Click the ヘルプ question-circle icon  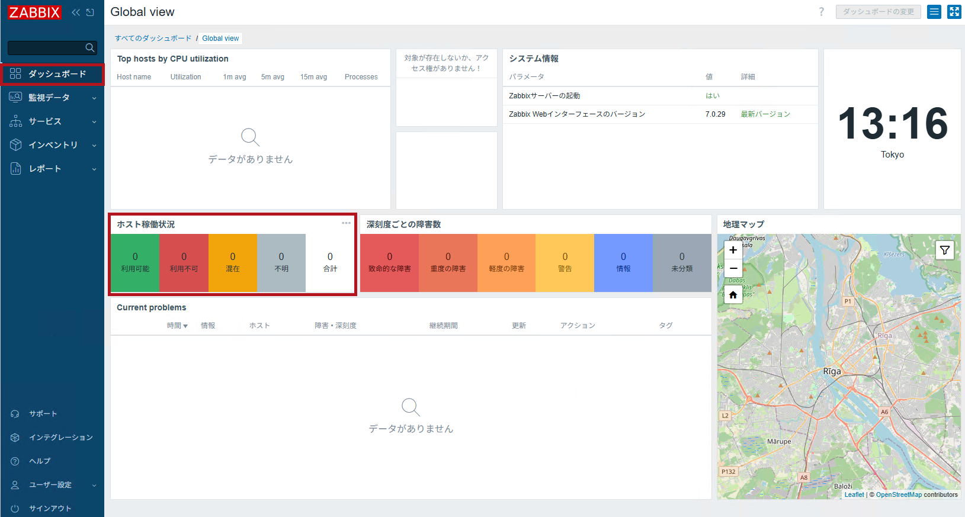pos(15,461)
